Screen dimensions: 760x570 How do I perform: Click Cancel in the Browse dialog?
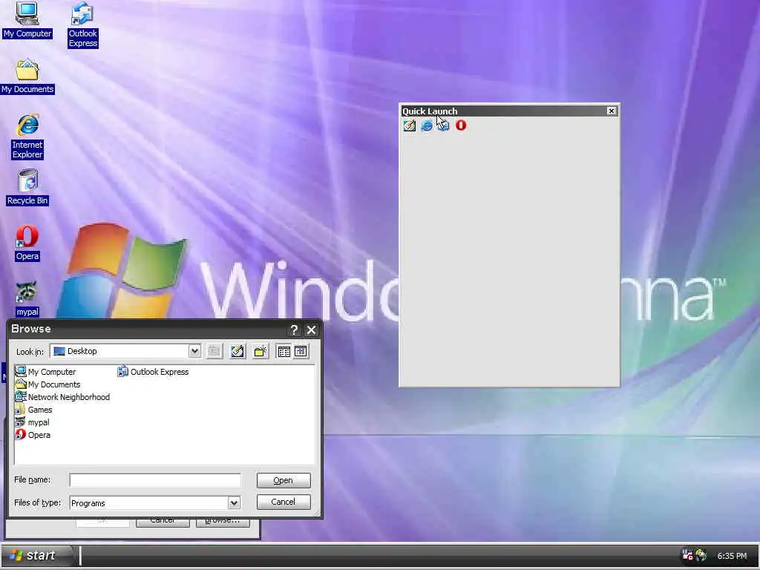(x=284, y=502)
